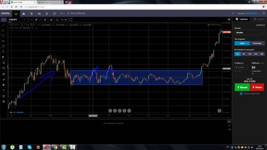The image size is (267, 150).
Task: Click the red Ниже sell button
Action: click(257, 87)
